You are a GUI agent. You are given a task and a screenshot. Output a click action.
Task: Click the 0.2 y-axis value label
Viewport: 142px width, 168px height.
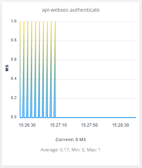(x=14, y=98)
